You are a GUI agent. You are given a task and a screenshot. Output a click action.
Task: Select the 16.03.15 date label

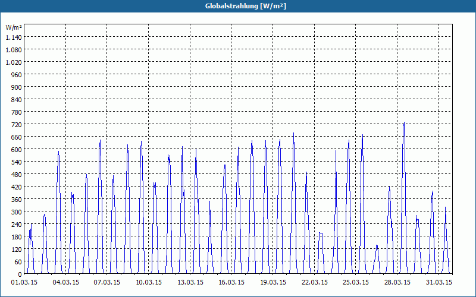click(x=231, y=283)
